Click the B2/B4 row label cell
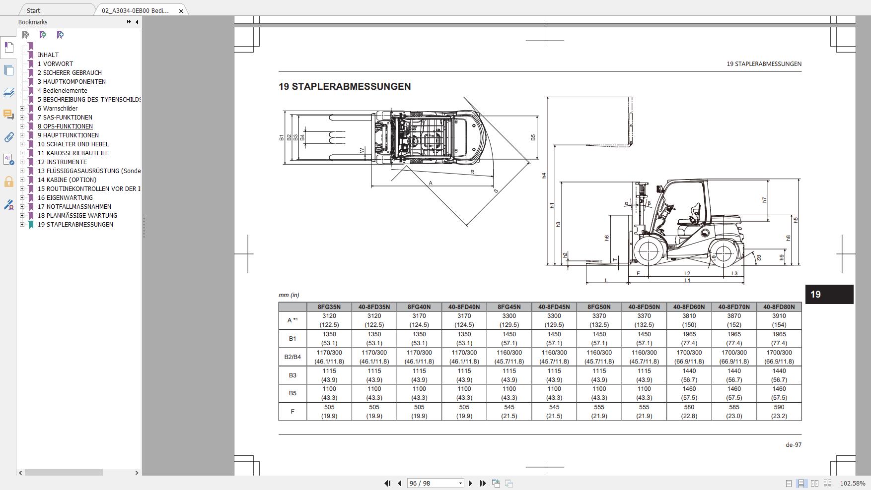The height and width of the screenshot is (490, 871). [292, 357]
